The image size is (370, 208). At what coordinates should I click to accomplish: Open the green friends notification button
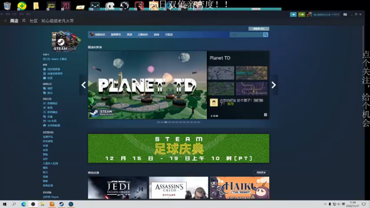click(302, 15)
